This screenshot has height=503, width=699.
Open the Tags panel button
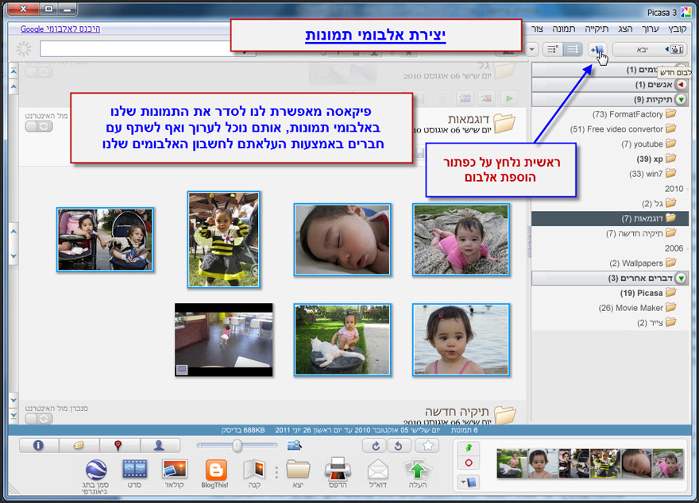79,445
